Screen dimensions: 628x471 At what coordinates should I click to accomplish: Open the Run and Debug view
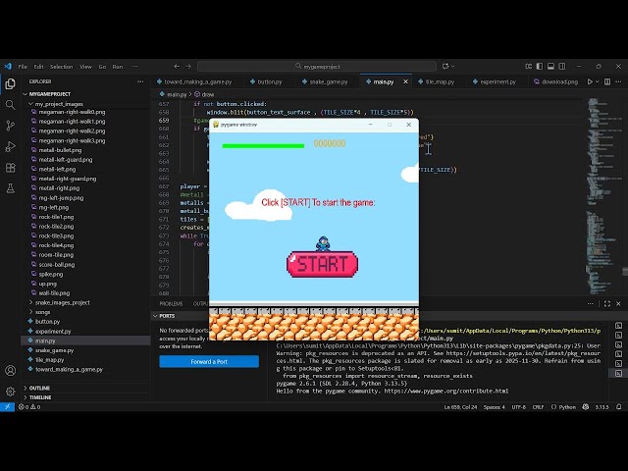[x=11, y=146]
